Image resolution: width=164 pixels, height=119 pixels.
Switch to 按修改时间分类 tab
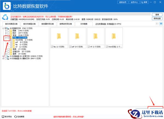point(66,24)
